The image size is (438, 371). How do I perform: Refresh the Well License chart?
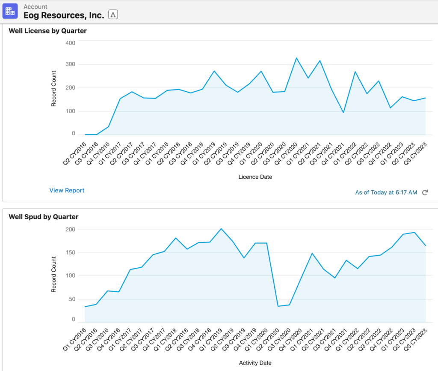(425, 193)
